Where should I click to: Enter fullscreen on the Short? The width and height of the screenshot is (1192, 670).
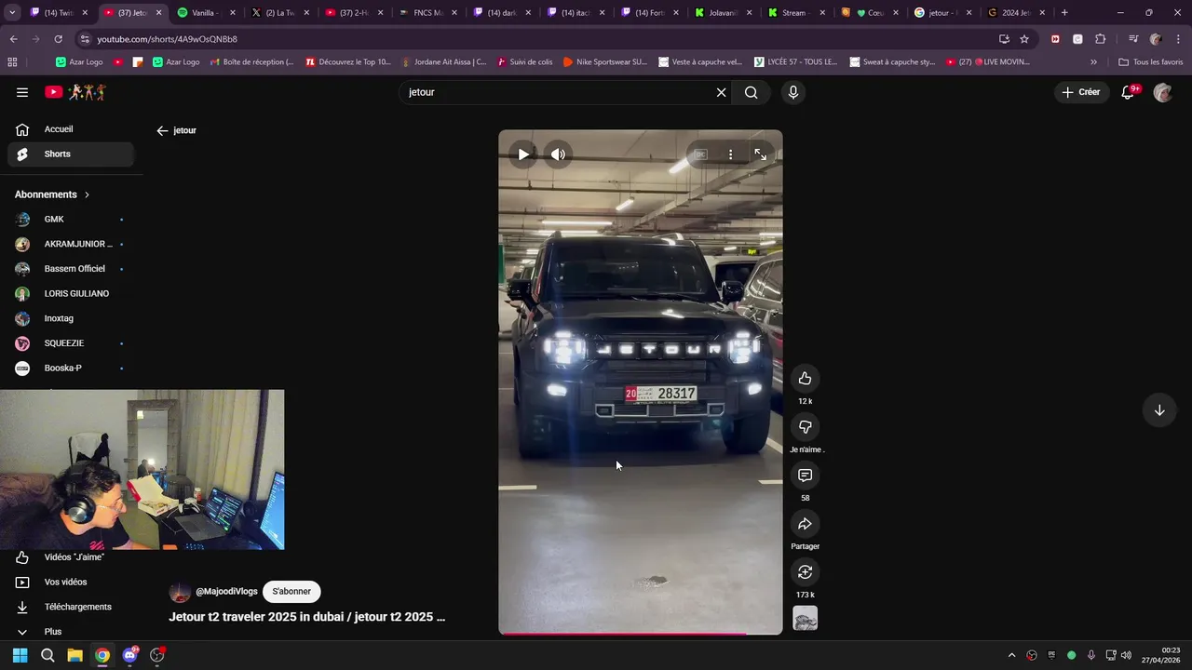point(760,154)
